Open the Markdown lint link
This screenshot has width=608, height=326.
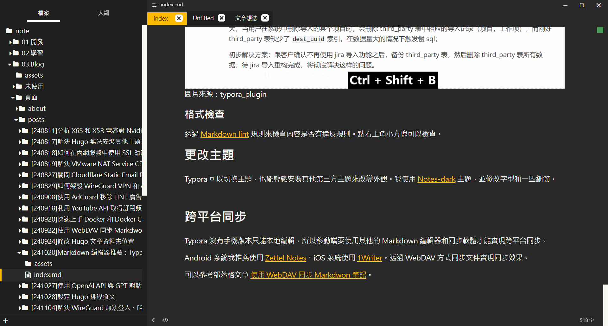click(x=225, y=134)
